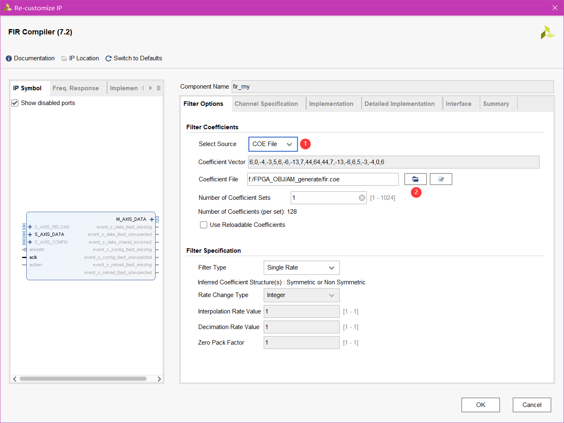
Task: Open the Documentation link
Action: click(x=34, y=58)
